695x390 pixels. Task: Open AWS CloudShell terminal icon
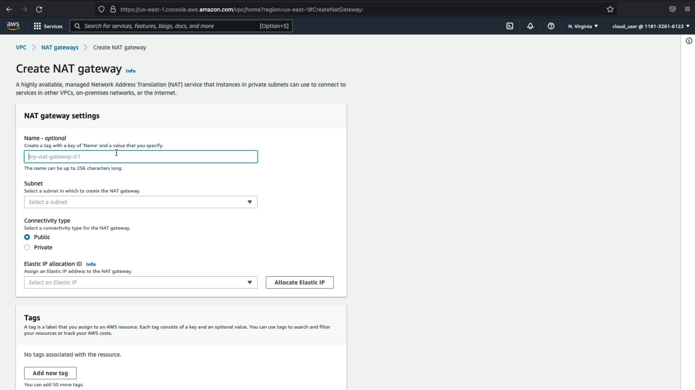pos(510,26)
